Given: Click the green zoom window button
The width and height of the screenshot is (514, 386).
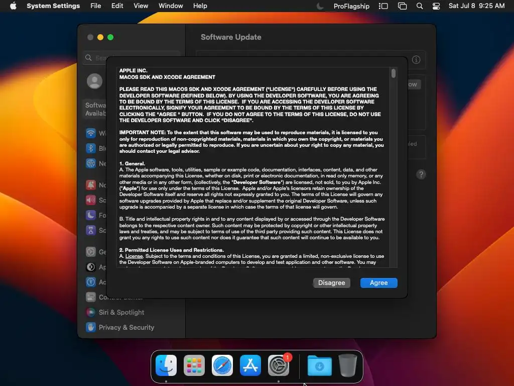Looking at the screenshot, I should point(110,37).
